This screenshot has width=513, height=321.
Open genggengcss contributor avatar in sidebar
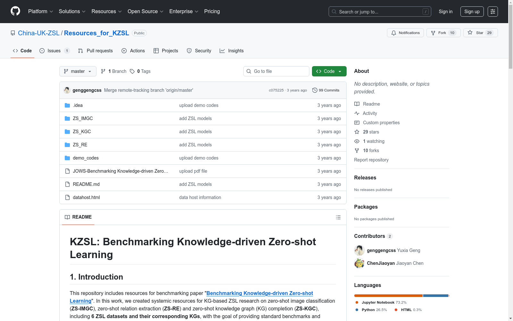click(x=359, y=250)
